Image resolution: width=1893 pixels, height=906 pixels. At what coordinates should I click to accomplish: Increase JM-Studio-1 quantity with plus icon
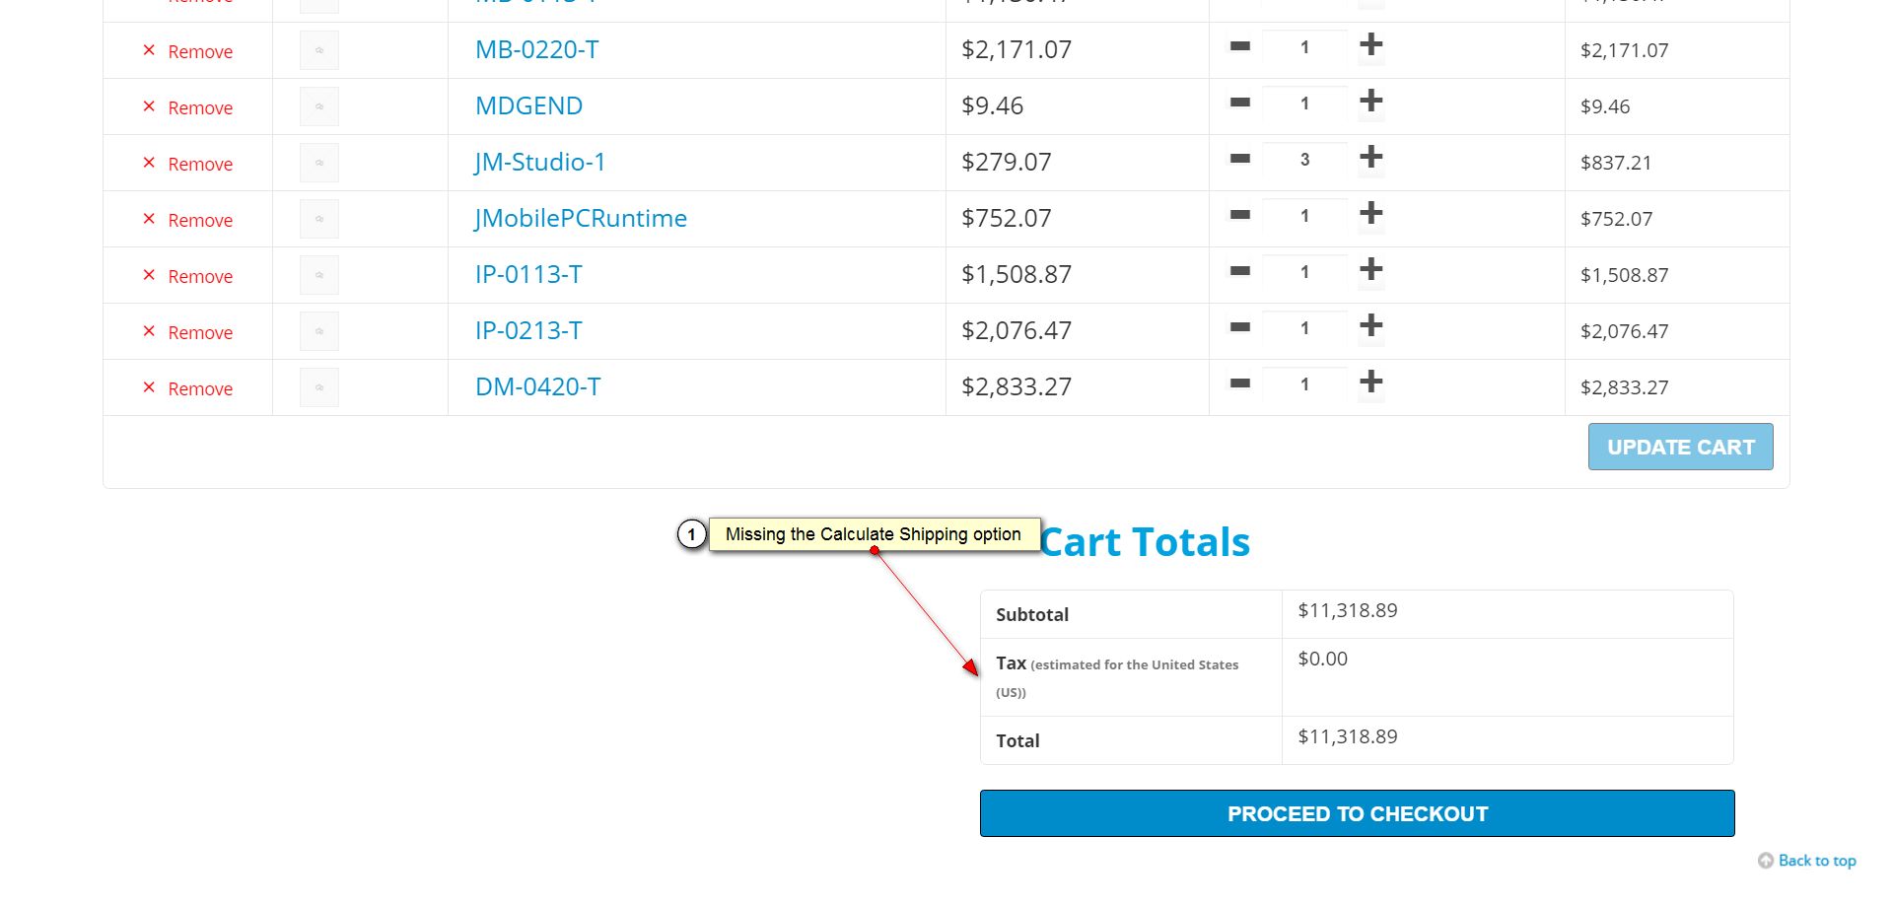(x=1370, y=158)
